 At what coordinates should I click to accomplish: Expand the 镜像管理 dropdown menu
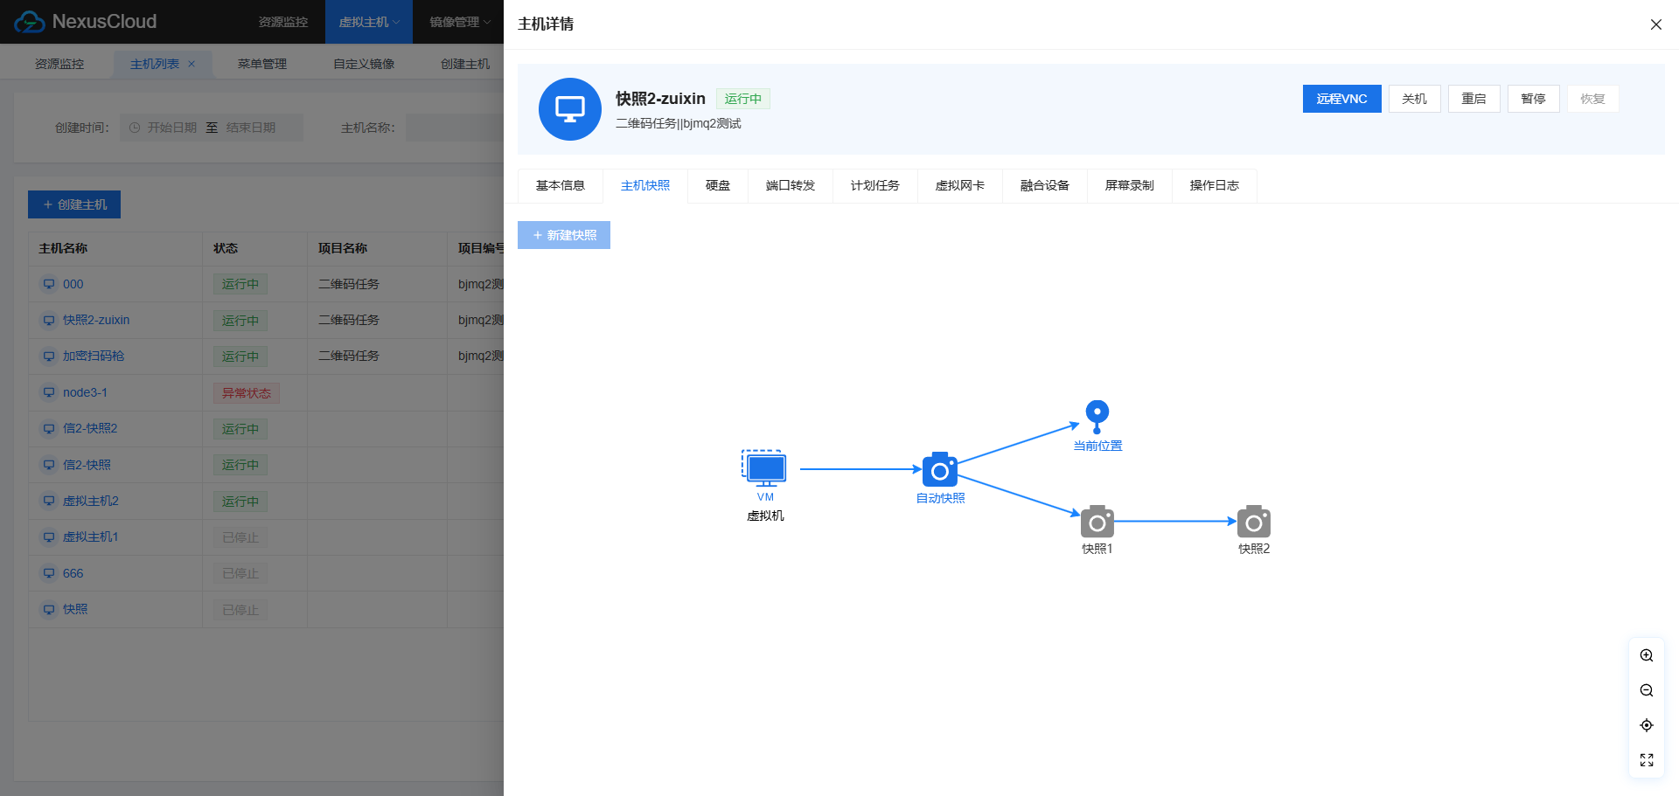[459, 22]
